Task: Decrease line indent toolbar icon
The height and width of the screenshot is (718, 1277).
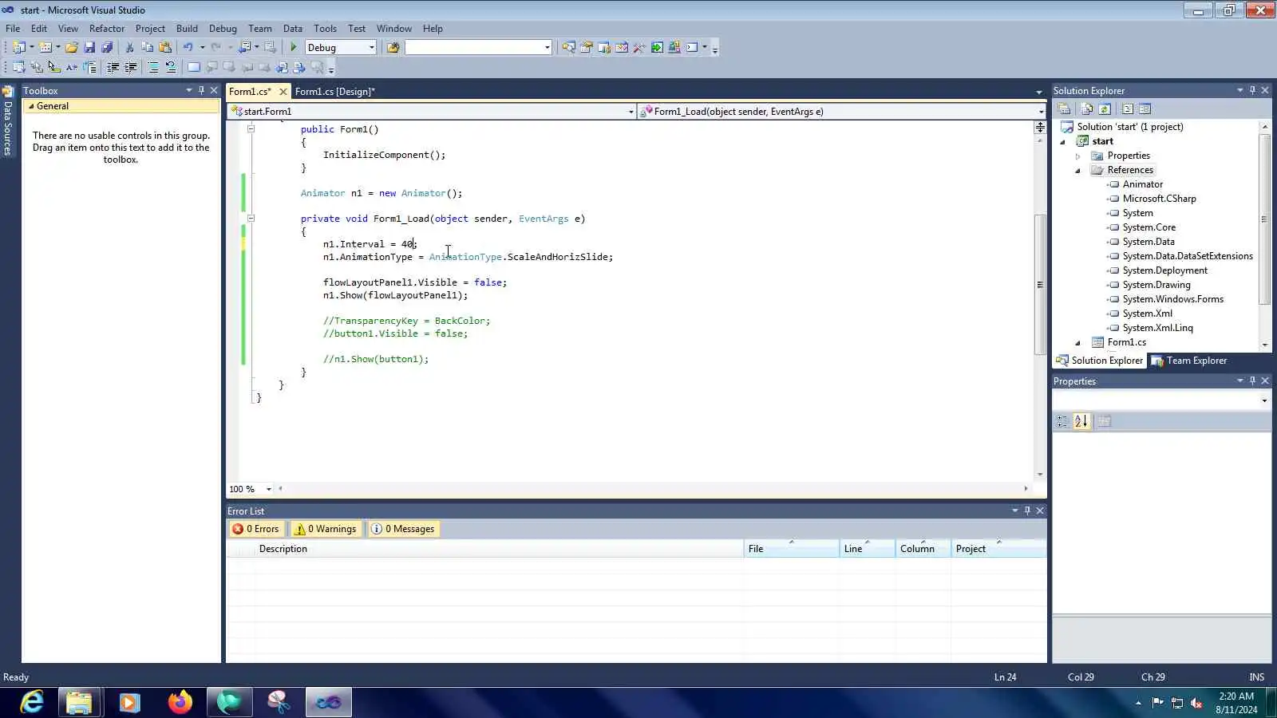Action: 113,67
